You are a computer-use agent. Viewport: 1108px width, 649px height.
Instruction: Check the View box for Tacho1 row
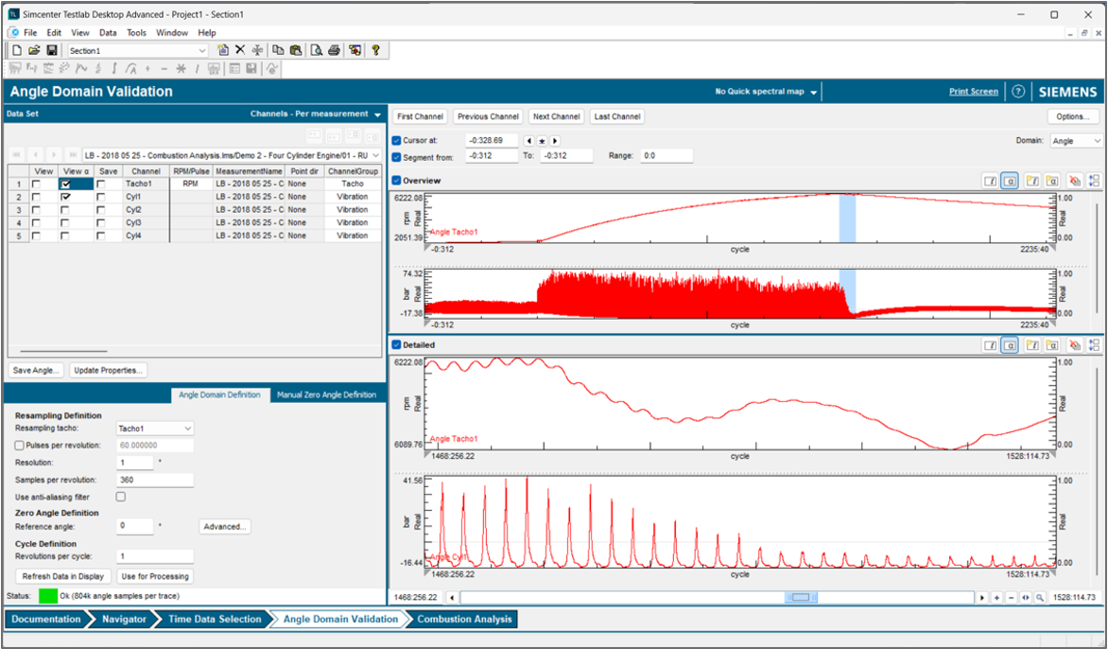[36, 184]
